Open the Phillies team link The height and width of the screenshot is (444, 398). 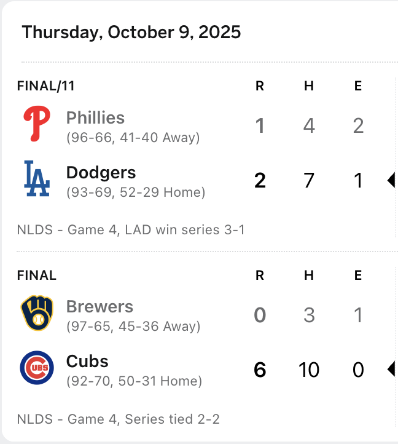coord(95,117)
